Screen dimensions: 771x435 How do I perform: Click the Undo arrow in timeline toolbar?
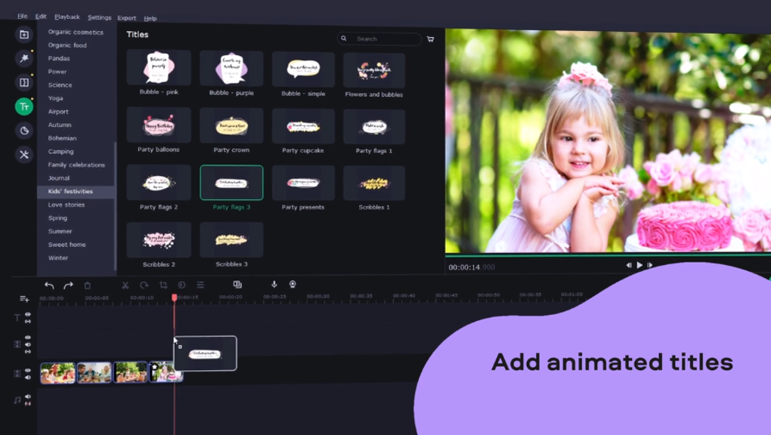pos(49,285)
